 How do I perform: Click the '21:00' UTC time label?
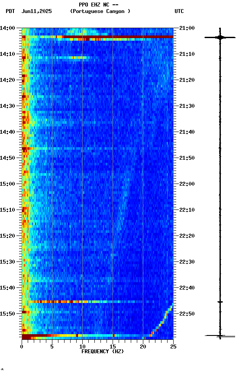(x=187, y=28)
